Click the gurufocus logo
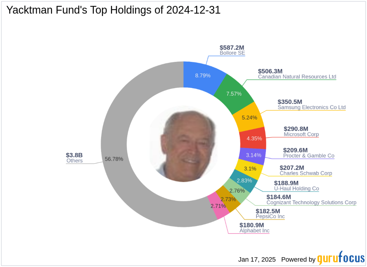 (341, 259)
